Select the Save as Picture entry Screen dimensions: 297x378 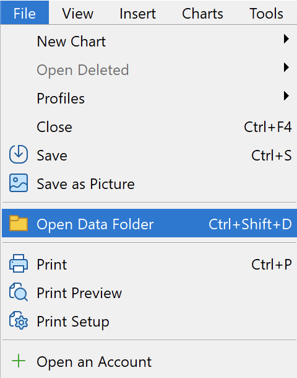pos(149,184)
